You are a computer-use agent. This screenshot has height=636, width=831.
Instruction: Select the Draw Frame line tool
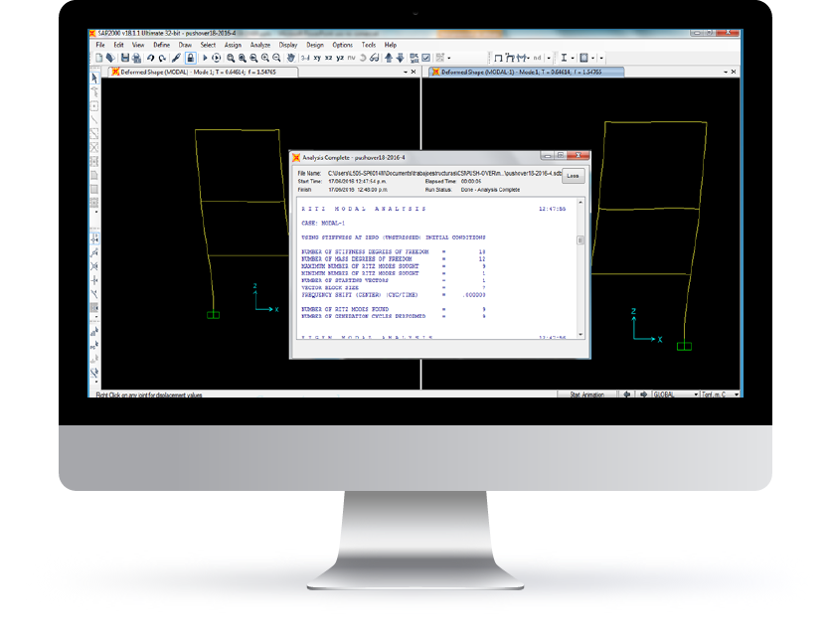[94, 120]
